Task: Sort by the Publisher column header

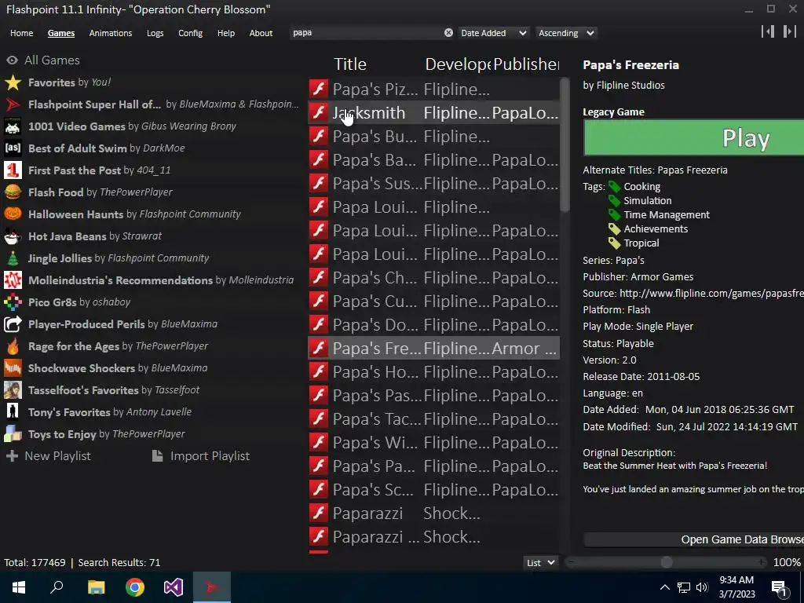Action: [526, 64]
